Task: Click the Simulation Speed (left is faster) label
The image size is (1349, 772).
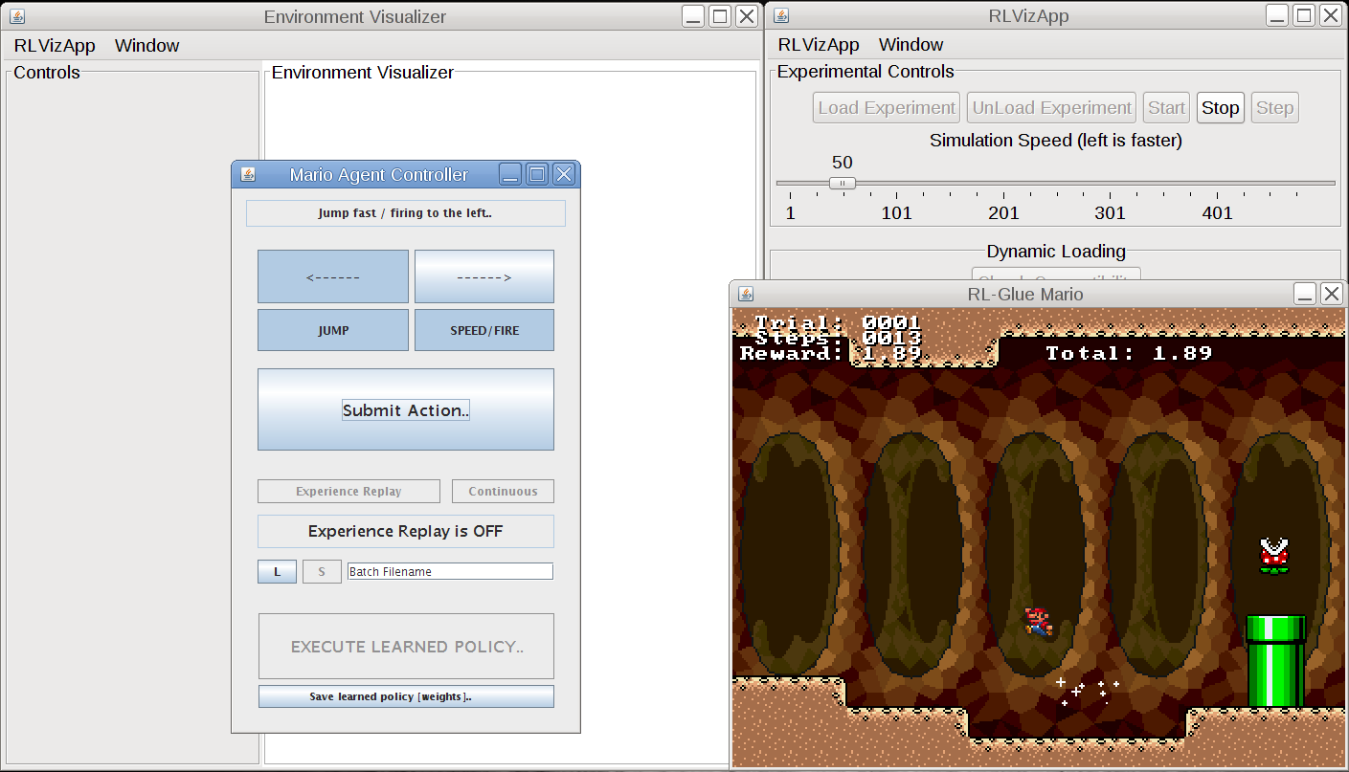Action: (1056, 140)
